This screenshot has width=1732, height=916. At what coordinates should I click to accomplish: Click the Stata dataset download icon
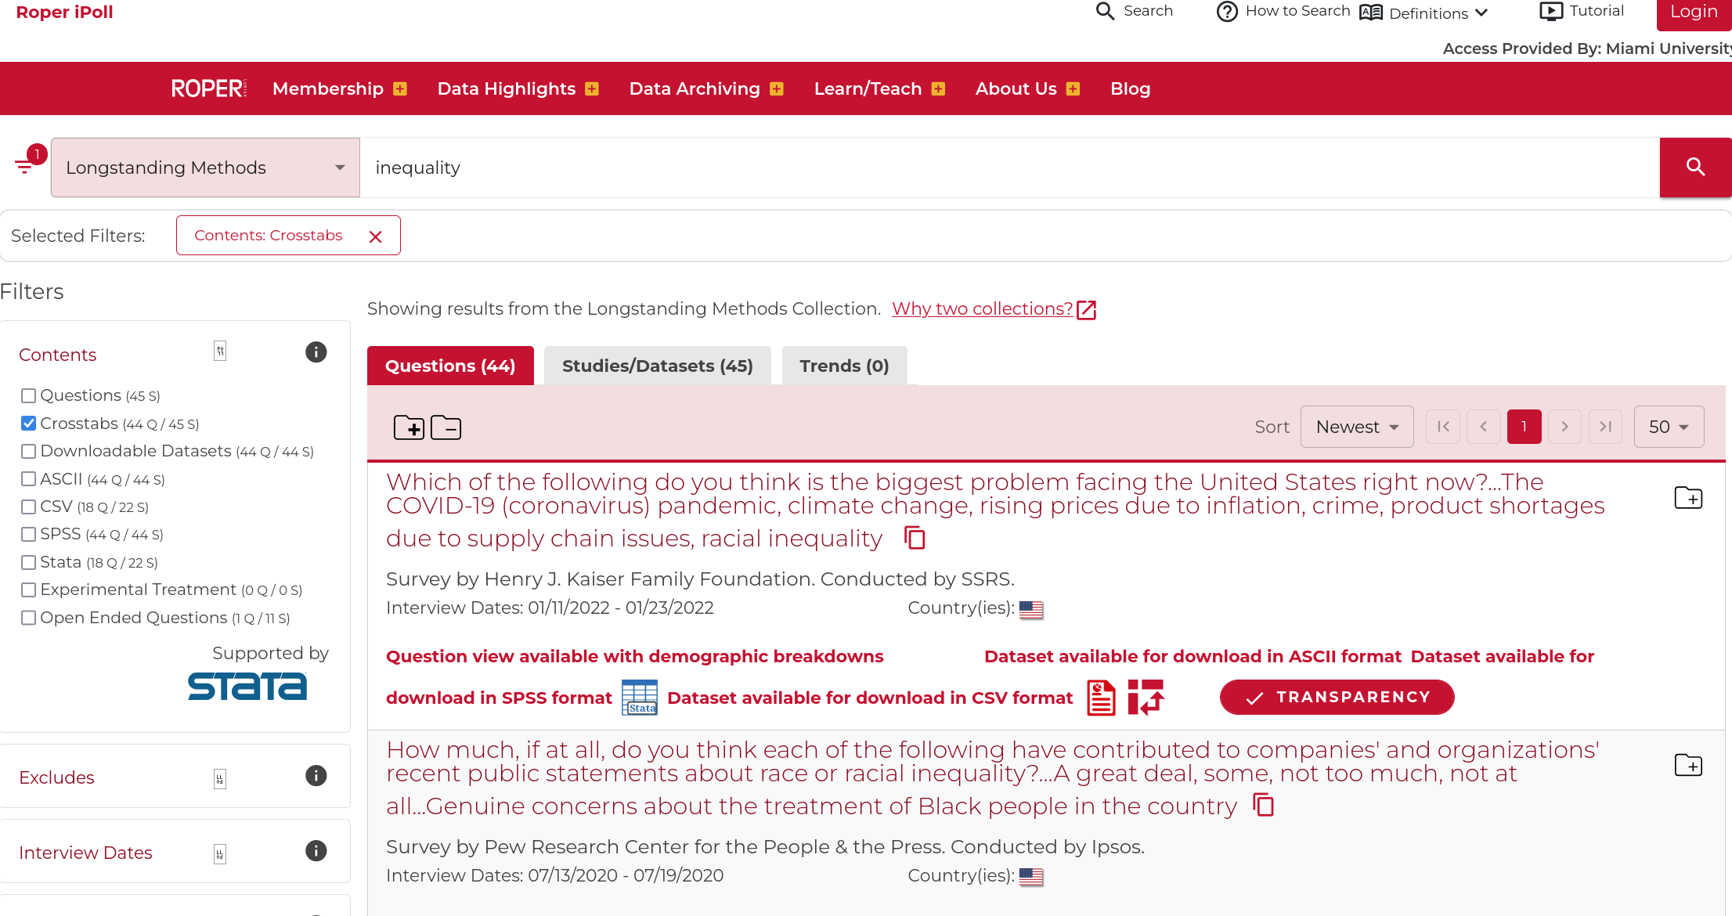pyautogui.click(x=640, y=698)
